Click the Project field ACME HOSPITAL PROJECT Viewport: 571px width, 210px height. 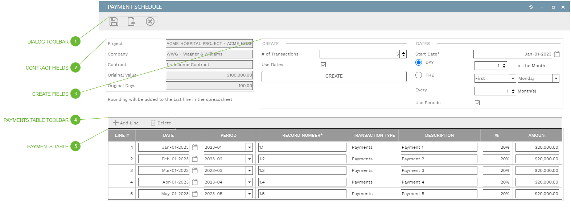click(209, 44)
